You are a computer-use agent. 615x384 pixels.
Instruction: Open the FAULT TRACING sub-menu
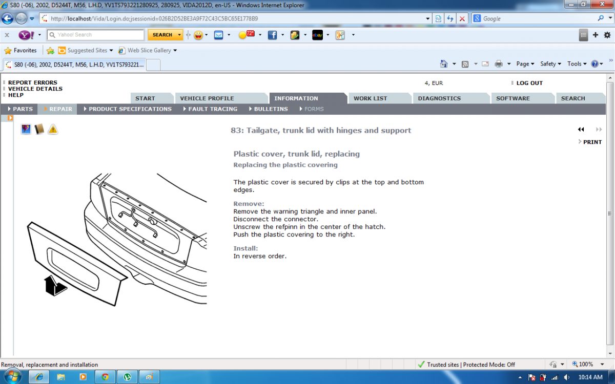click(210, 109)
